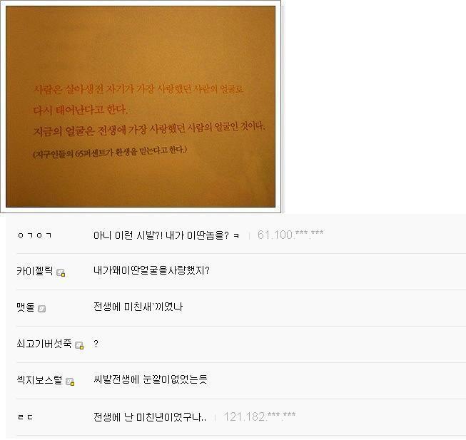Click the member icon beside 쇠고기버섯죽
The height and width of the screenshot is (440, 466).
click(x=79, y=345)
